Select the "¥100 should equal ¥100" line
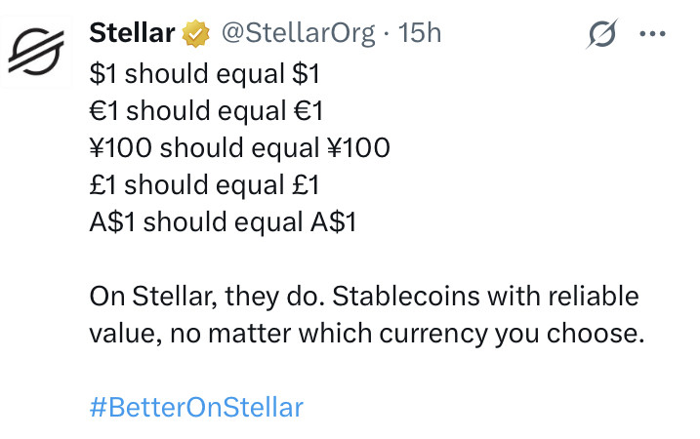700x439 pixels. [239, 147]
